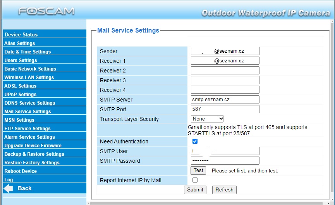Image resolution: width=335 pixels, height=205 pixels.
Task: Open Alarm Service Settings
Action: point(29,137)
